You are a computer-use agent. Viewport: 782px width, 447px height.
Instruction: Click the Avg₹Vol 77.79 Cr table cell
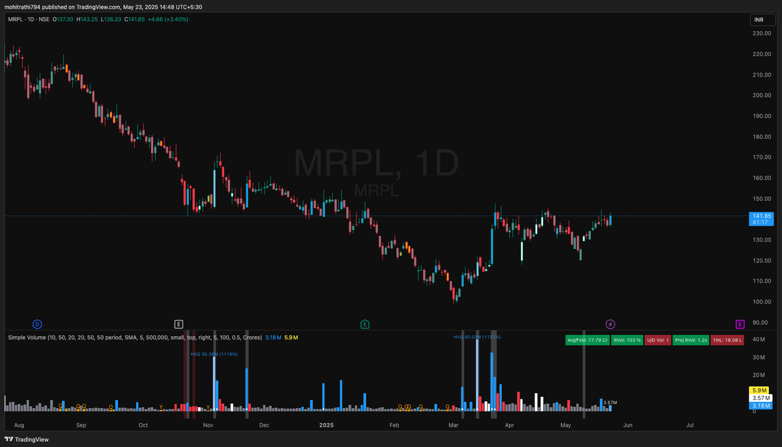tap(586, 340)
